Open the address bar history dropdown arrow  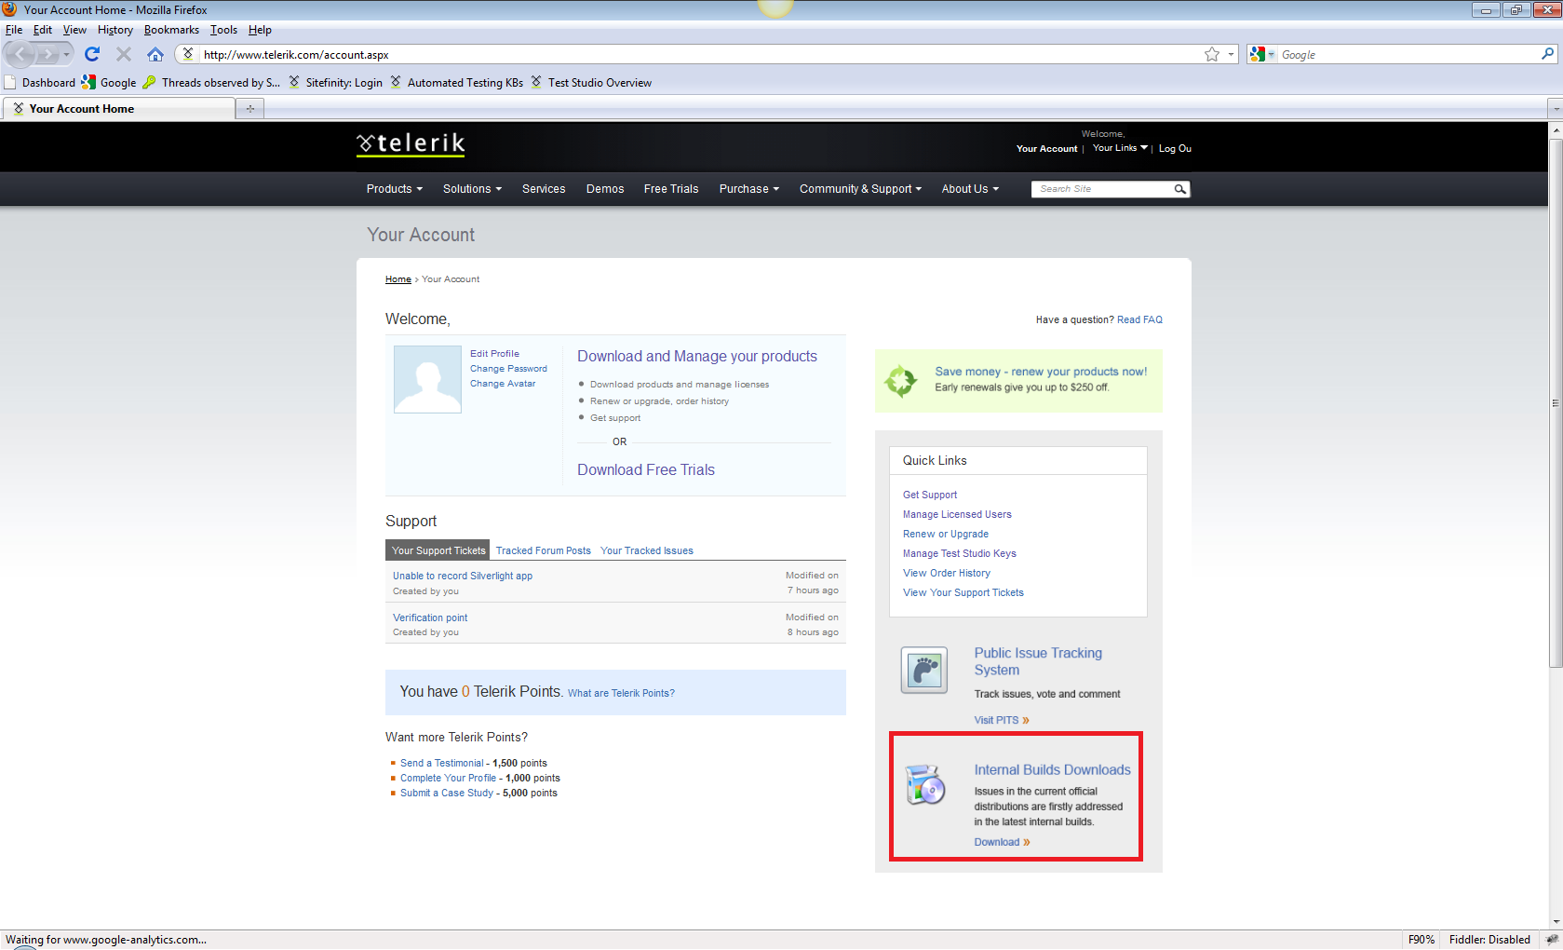click(x=1231, y=54)
